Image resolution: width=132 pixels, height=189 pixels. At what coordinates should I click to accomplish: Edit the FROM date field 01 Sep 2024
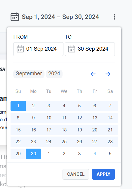pyautogui.click(x=38, y=49)
